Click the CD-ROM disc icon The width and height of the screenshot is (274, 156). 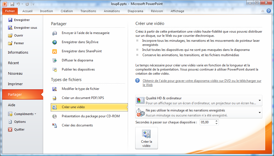tap(55, 116)
